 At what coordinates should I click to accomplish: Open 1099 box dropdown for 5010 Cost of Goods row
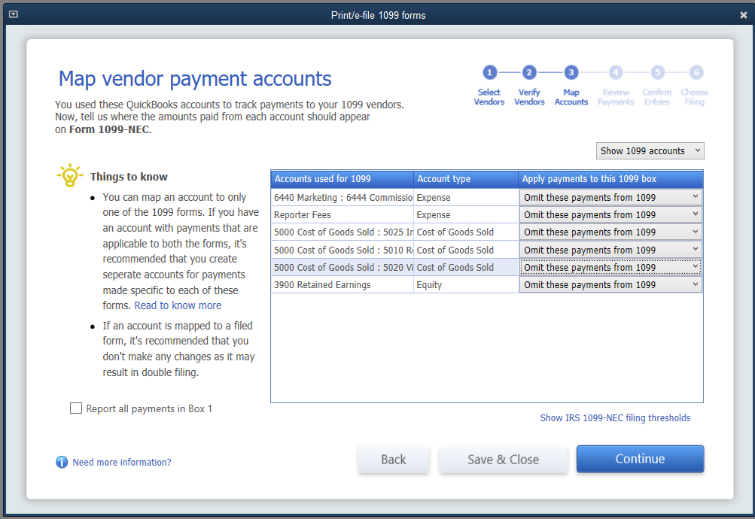pyautogui.click(x=610, y=250)
